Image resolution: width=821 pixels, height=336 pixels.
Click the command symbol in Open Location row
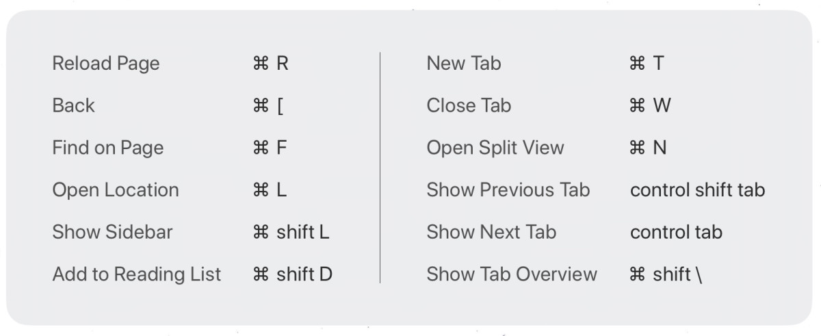[x=261, y=190]
